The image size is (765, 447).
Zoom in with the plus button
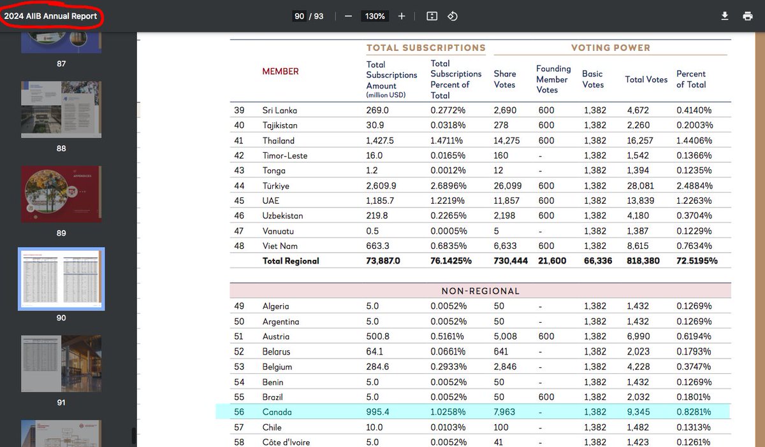pos(402,16)
